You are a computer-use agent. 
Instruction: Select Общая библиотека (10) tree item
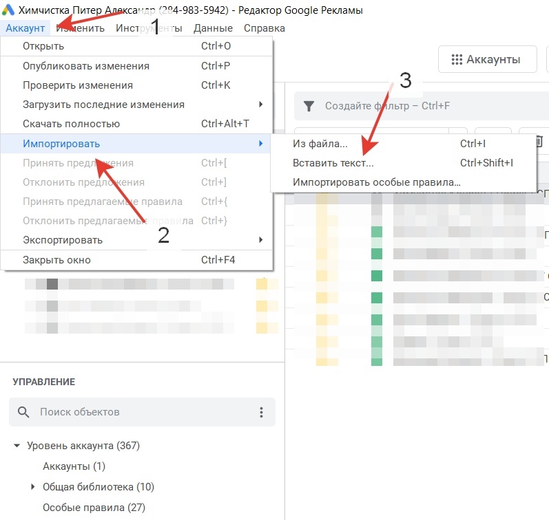(99, 487)
